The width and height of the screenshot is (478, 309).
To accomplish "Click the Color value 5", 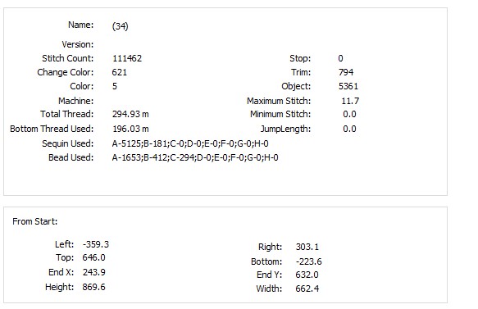I will (x=115, y=86).
